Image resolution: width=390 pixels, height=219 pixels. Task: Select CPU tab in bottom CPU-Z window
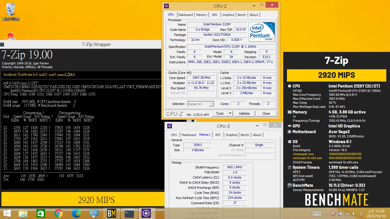point(174,135)
